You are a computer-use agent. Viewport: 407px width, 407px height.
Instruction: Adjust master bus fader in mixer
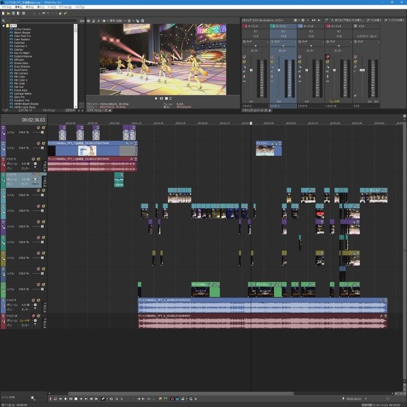click(x=363, y=70)
